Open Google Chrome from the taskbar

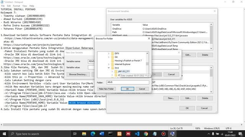tap(146, 134)
